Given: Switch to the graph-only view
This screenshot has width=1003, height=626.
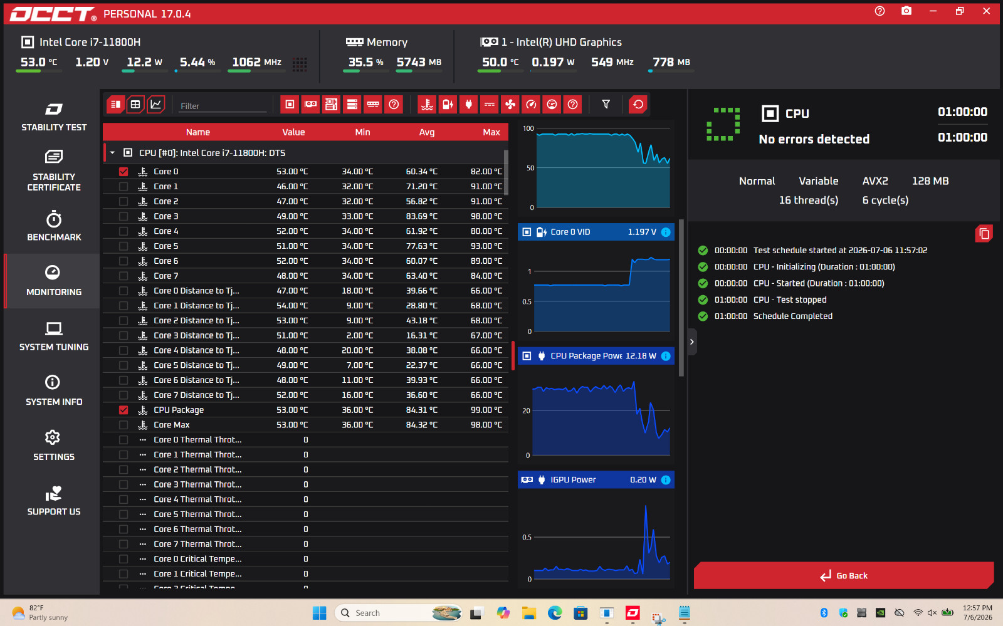Looking at the screenshot, I should coord(156,105).
